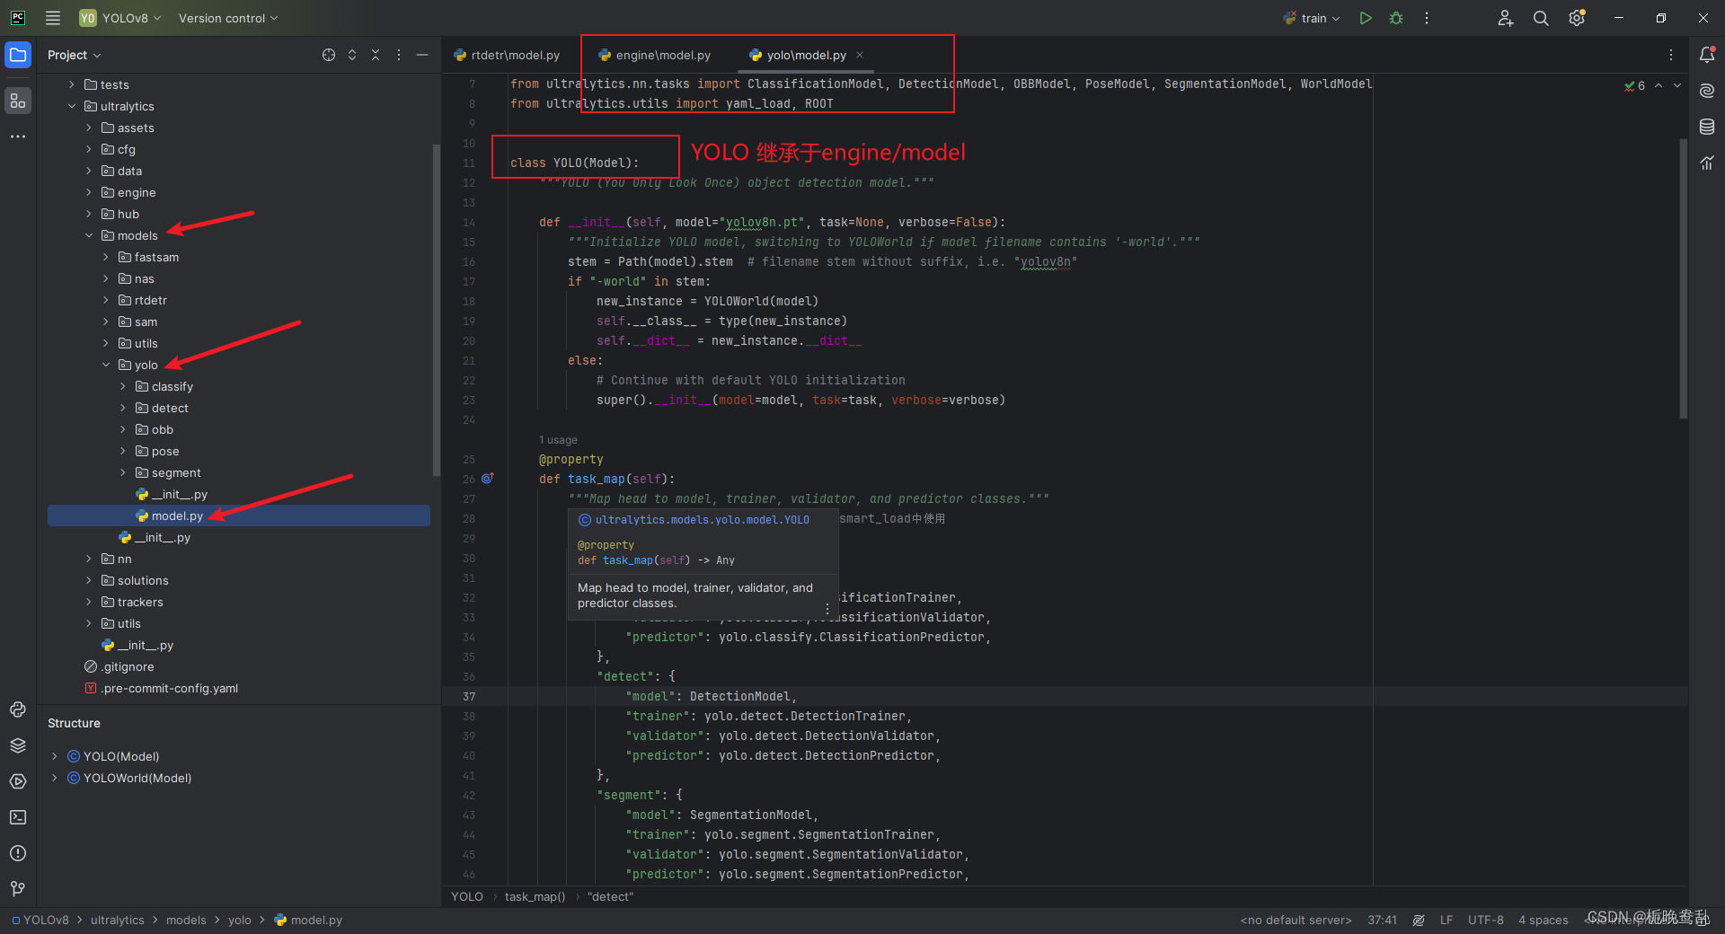Click the 37:41 line position
Image resolution: width=1725 pixels, height=934 pixels.
pyautogui.click(x=1382, y=920)
